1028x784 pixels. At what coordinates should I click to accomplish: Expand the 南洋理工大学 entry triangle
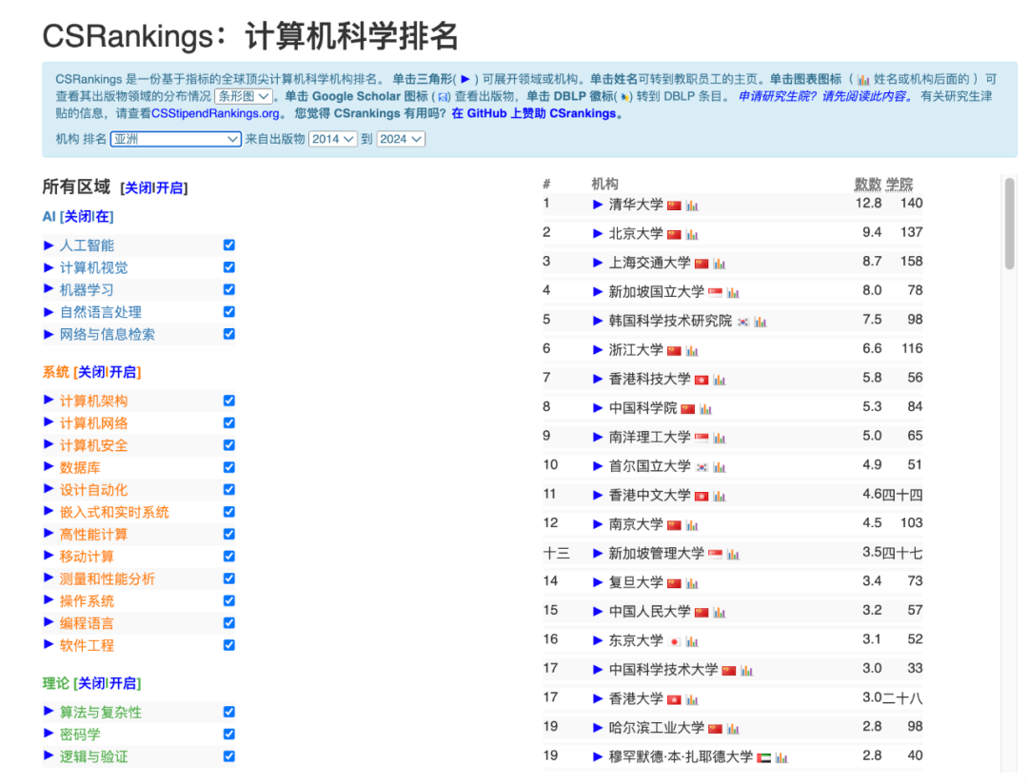coord(597,438)
